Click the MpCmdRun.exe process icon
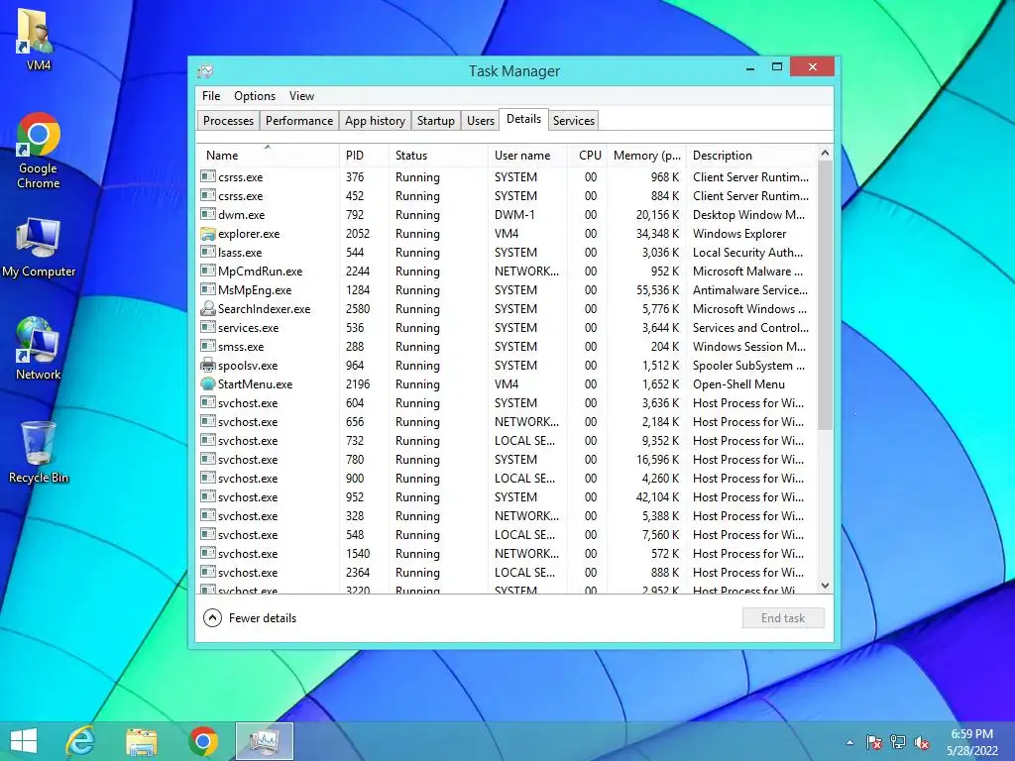The height and width of the screenshot is (761, 1015). coord(208,271)
